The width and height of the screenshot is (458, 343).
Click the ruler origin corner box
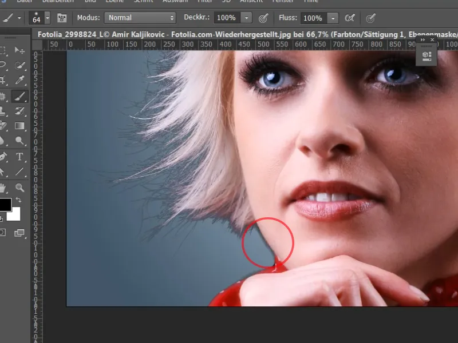click(x=37, y=45)
